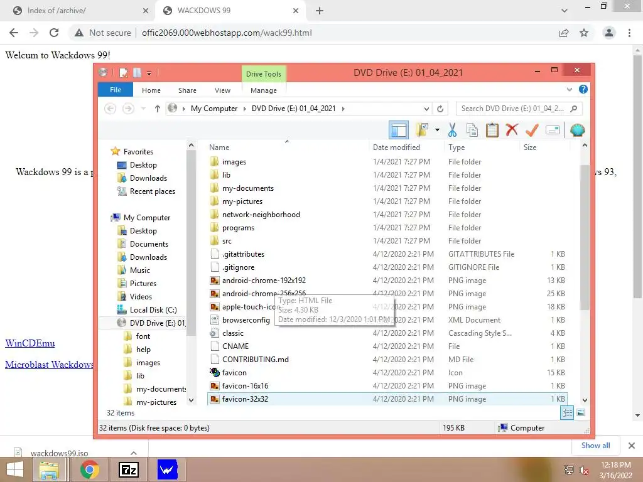643x482 pixels.
Task: Click the Explorer forward navigation arrow
Action: [x=128, y=109]
